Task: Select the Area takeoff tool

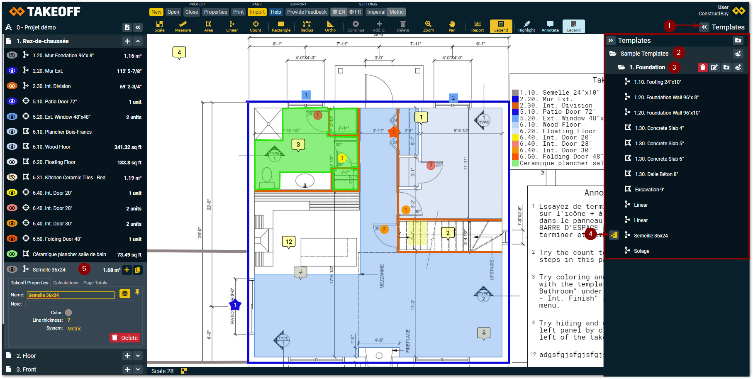Action: click(208, 26)
